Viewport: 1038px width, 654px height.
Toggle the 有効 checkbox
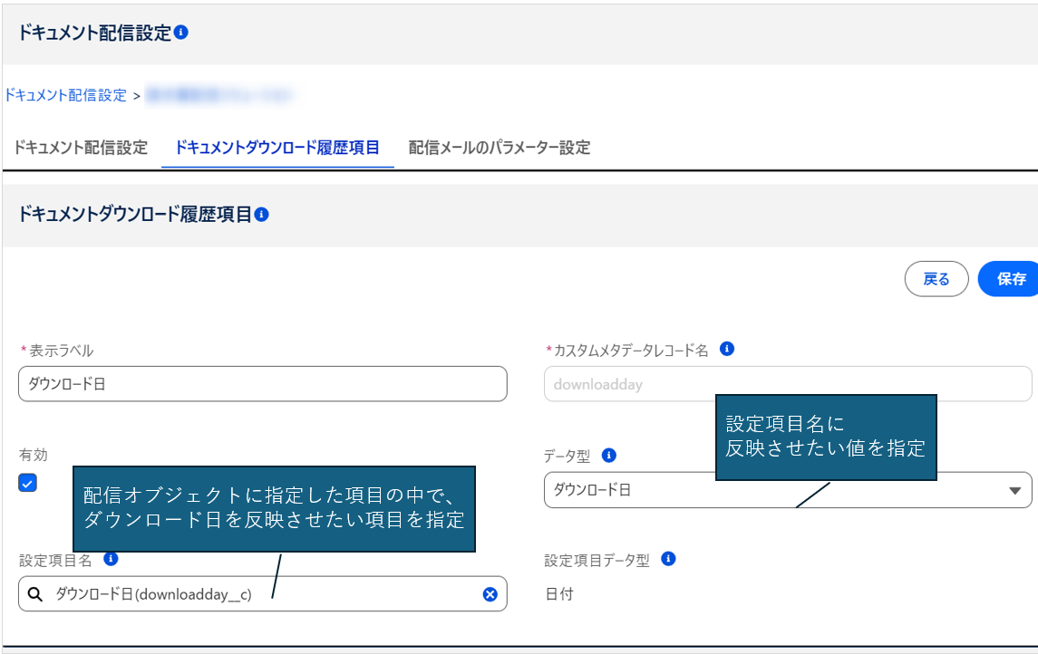click(28, 483)
